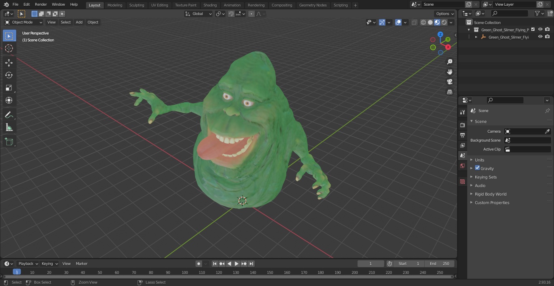Click the red X axis on navigation gizmo
Viewport: 554px width, 286px height.
448,47
